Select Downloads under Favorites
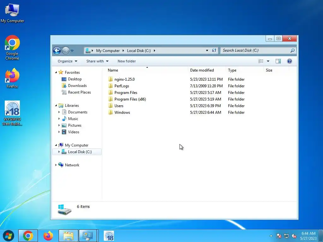323x242 pixels. point(77,86)
